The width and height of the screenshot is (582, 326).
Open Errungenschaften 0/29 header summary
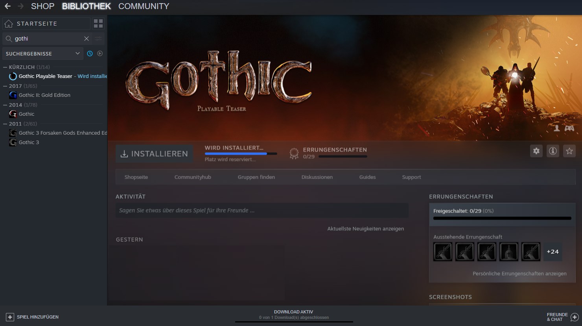point(328,153)
